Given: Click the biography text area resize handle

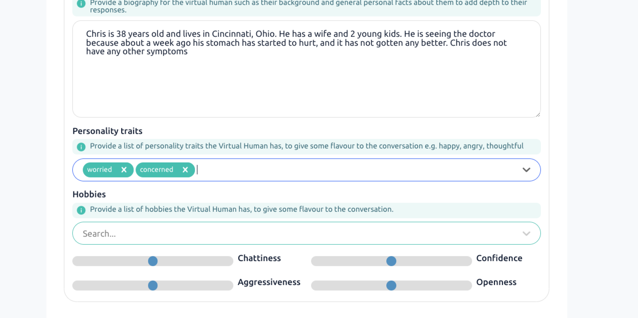Looking at the screenshot, I should [537, 114].
